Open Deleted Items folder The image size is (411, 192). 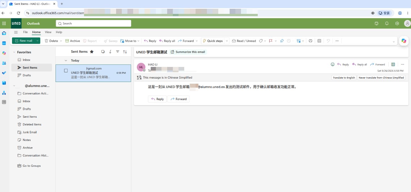(32, 125)
